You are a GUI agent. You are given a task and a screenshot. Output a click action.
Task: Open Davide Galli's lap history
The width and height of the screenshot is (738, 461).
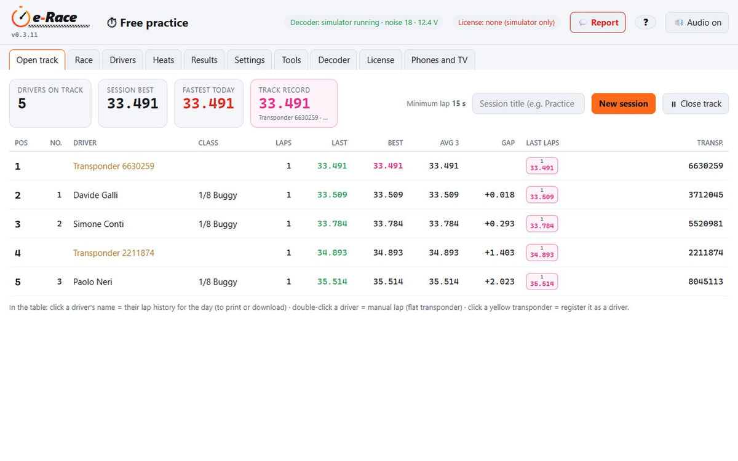pos(95,195)
